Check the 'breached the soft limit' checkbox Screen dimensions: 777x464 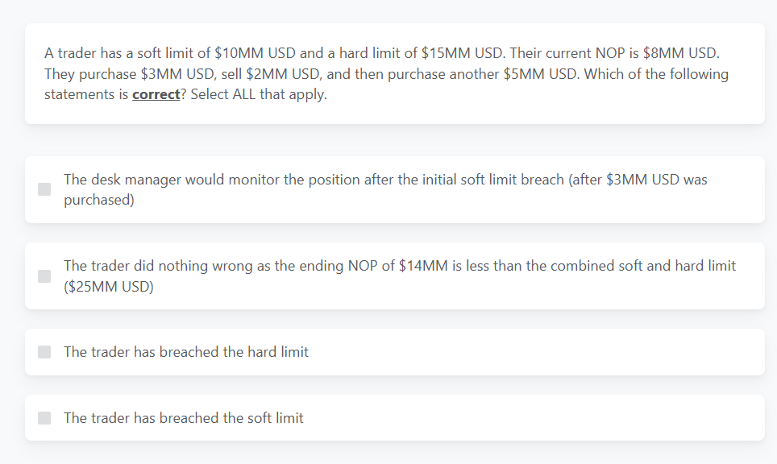44,418
